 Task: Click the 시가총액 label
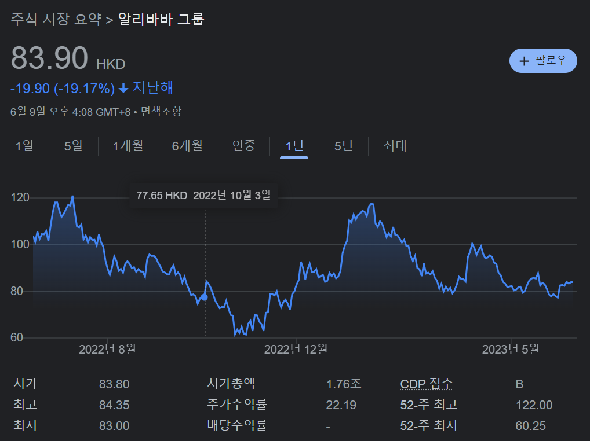coord(231,384)
